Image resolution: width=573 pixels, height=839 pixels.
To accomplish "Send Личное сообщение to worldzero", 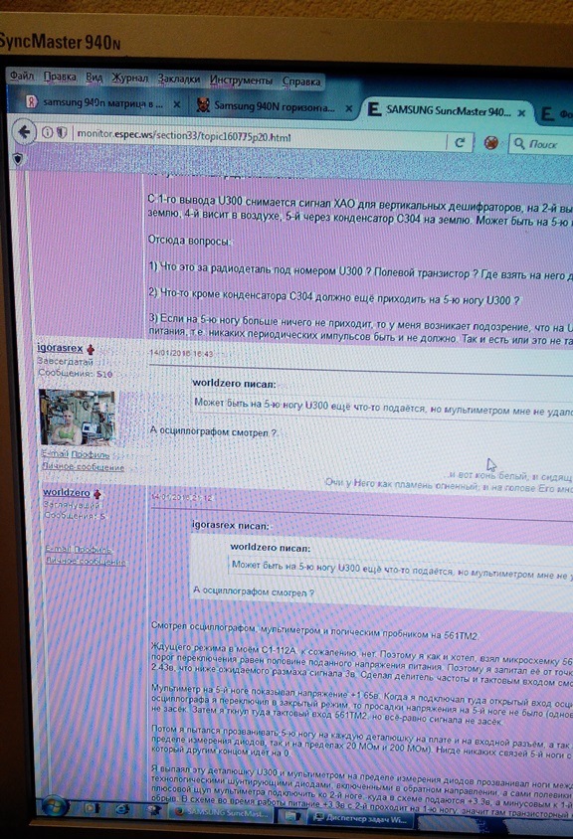I will pyautogui.click(x=86, y=562).
